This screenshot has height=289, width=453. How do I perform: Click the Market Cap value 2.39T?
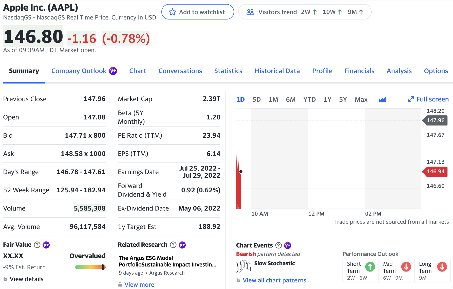pyautogui.click(x=212, y=99)
